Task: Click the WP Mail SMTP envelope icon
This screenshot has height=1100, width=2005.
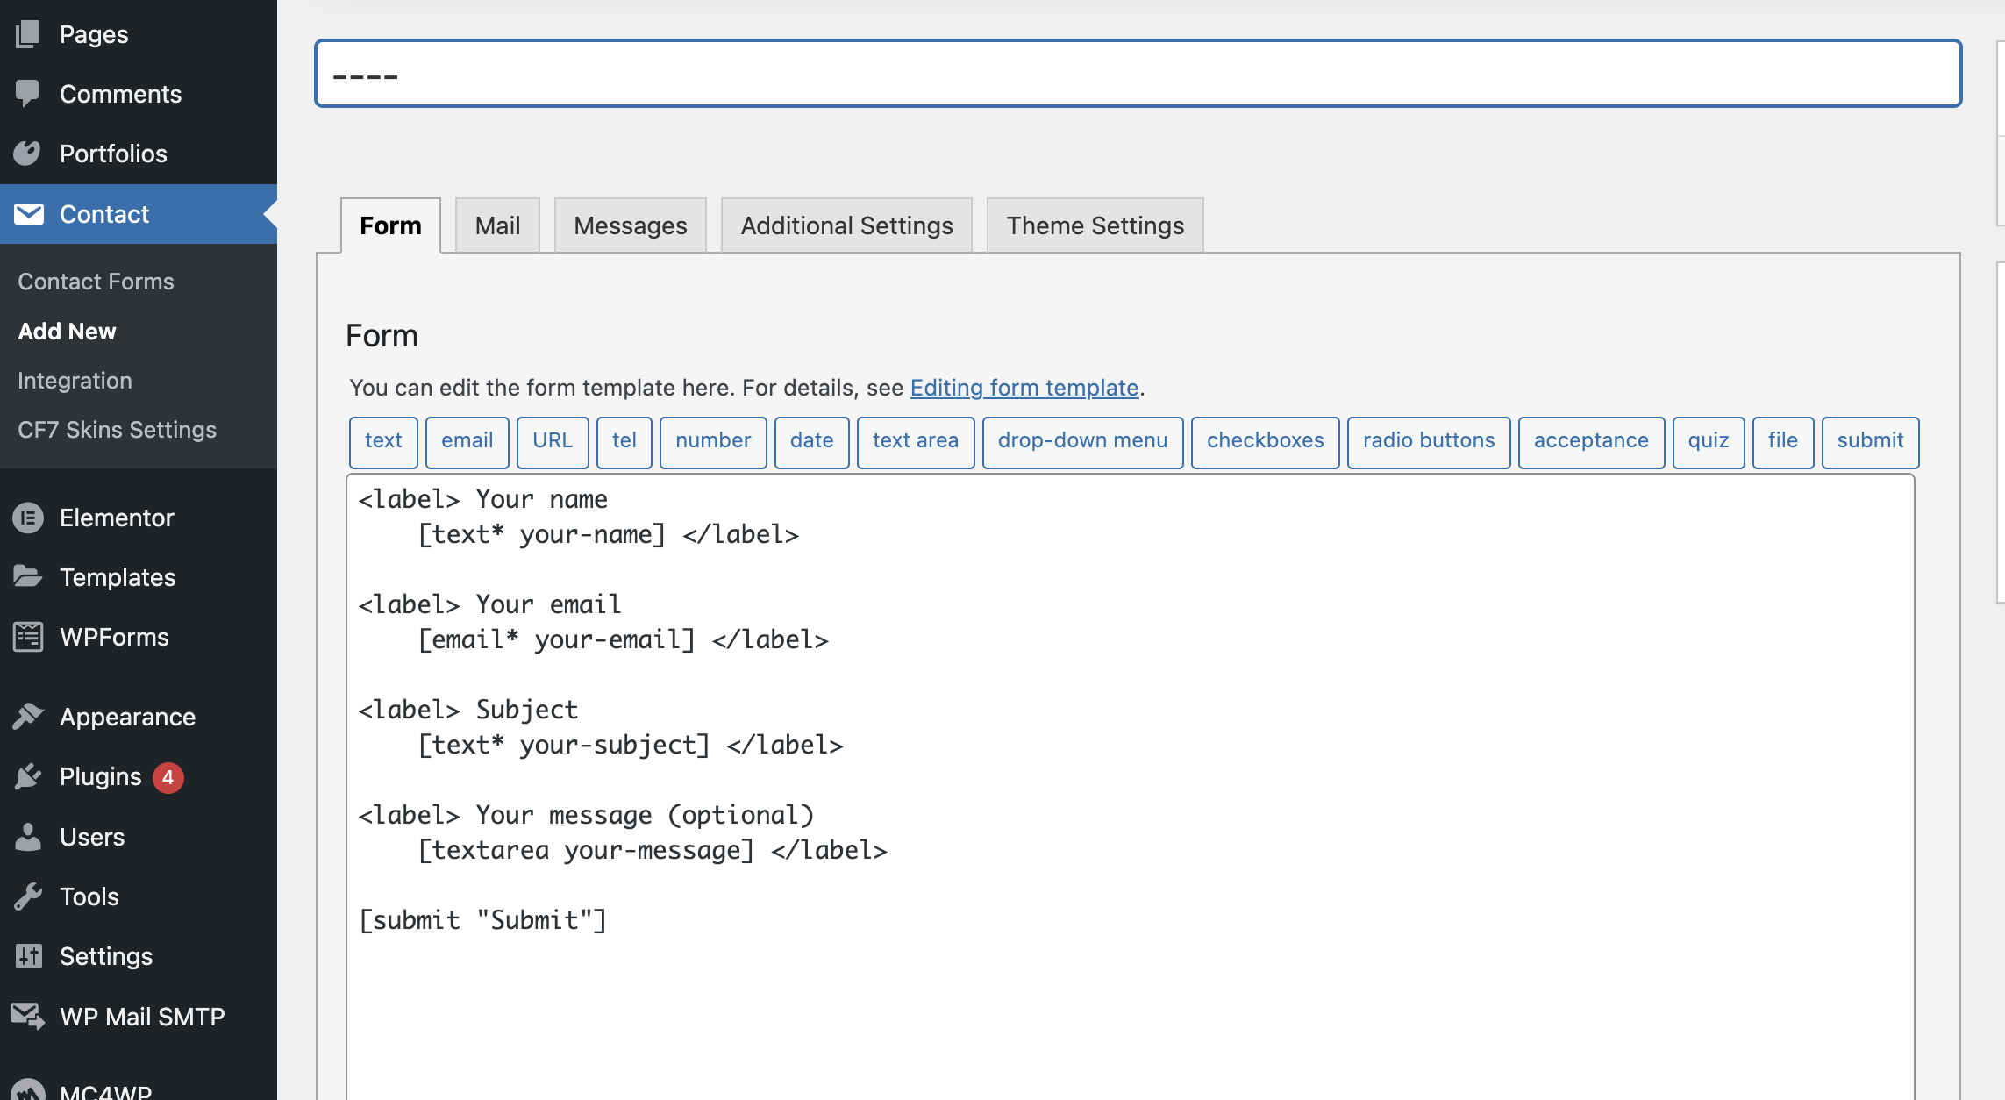Action: [27, 1016]
